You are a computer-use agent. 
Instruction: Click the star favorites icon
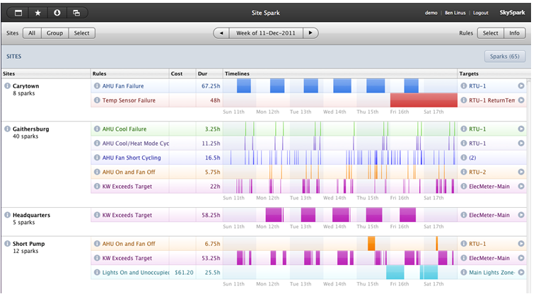(38, 13)
